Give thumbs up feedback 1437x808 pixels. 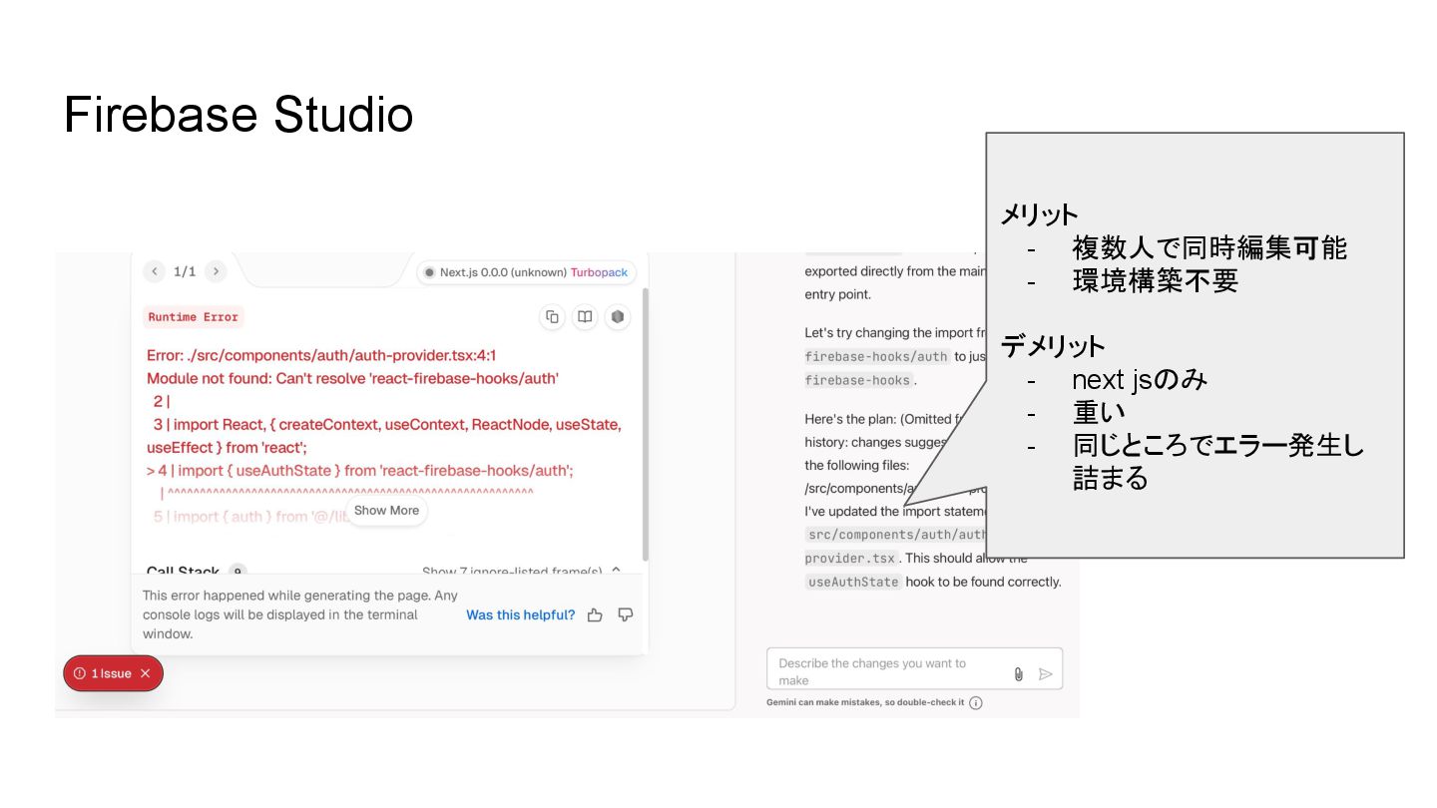595,615
